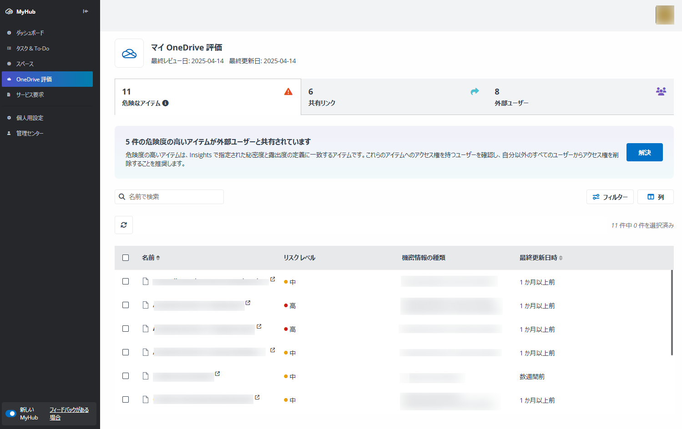
Task: Select OneDrive 評価 in the sidebar
Action: click(47, 79)
